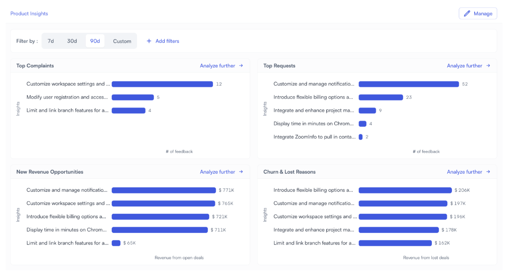Click 'Customize and manage notificatio...' in Top Requests
Viewport: 515px width, 274px height.
pyautogui.click(x=314, y=84)
